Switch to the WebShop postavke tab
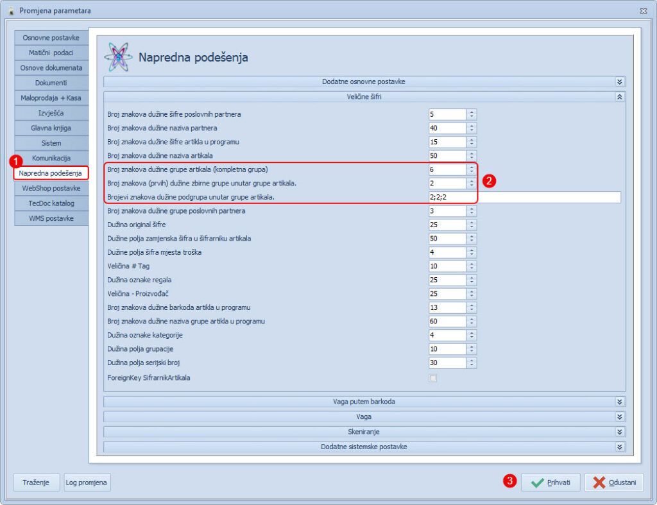The image size is (657, 505). (51, 188)
